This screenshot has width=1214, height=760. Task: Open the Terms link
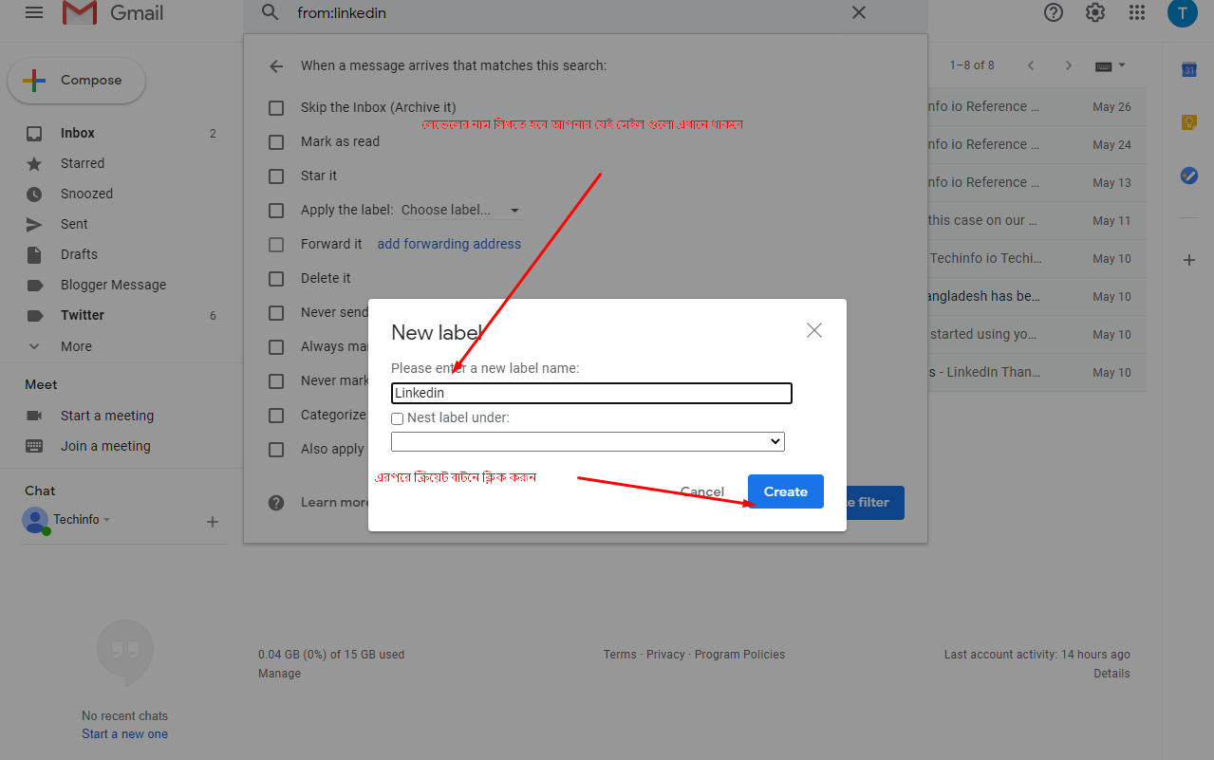coord(620,655)
